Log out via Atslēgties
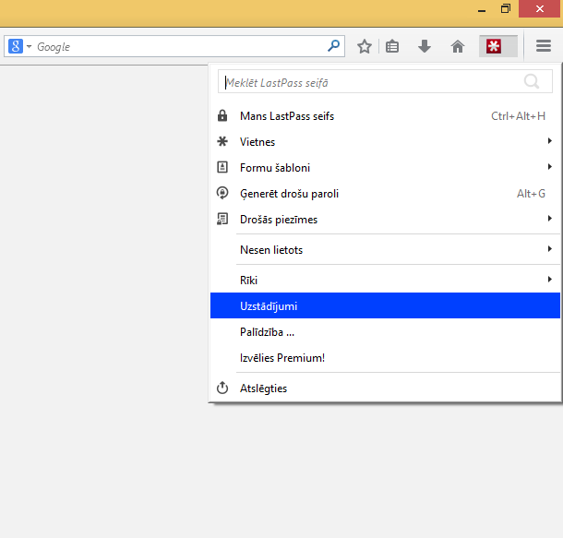The image size is (563, 538). 385,388
